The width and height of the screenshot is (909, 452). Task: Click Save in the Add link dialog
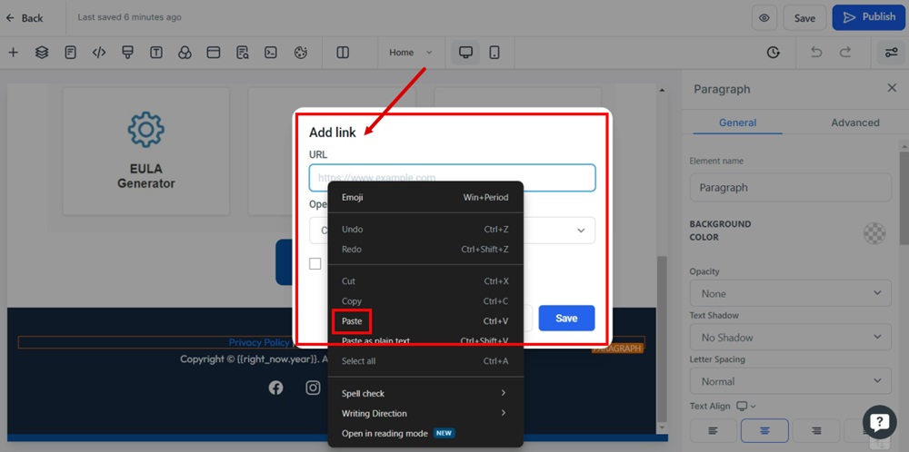click(x=566, y=319)
